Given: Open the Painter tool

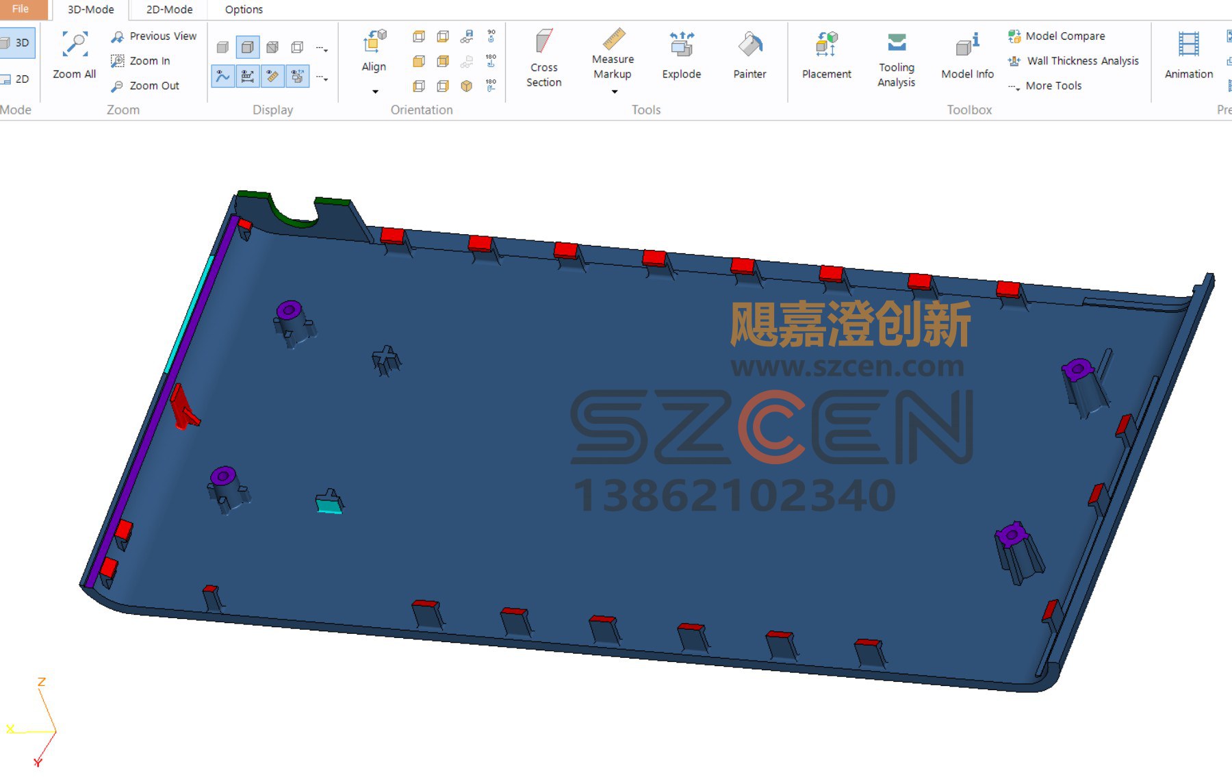Looking at the screenshot, I should [x=749, y=43].
